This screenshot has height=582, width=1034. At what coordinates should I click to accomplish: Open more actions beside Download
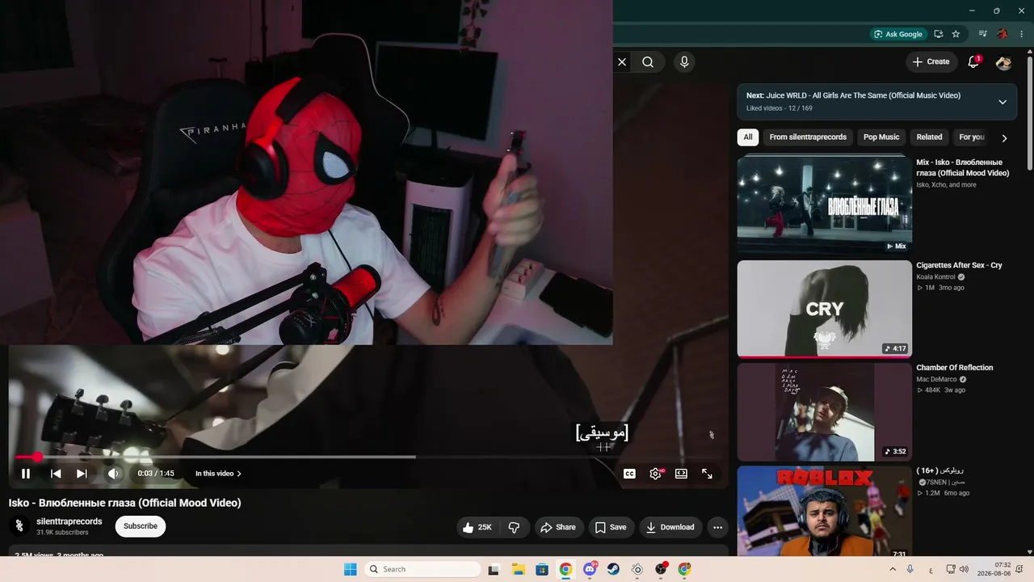[x=717, y=527]
